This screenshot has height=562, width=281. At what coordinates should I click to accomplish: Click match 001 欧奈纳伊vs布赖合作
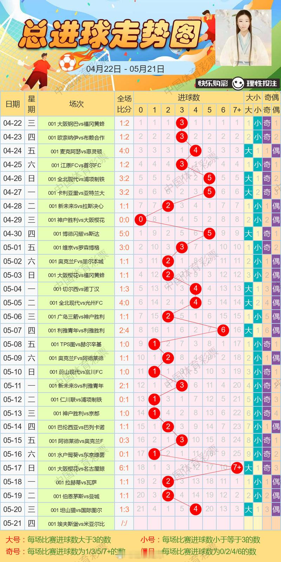coord(76,137)
